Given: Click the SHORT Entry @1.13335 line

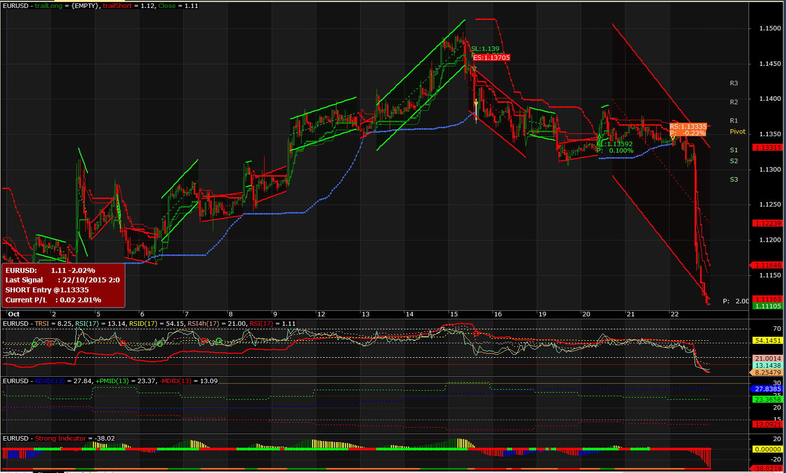Looking at the screenshot, I should click(47, 290).
